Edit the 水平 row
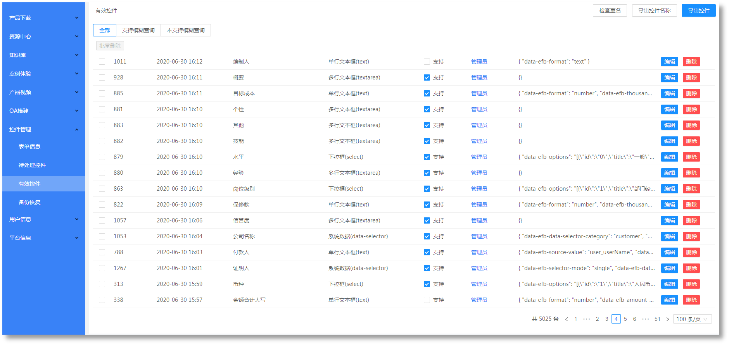This screenshot has width=729, height=346. (x=670, y=157)
